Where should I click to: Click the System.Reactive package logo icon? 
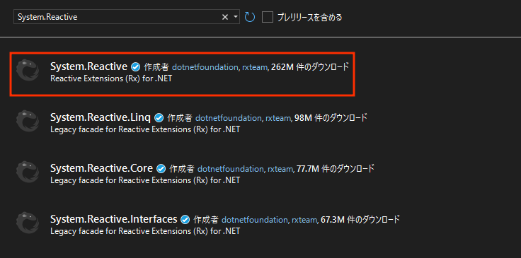(x=28, y=70)
